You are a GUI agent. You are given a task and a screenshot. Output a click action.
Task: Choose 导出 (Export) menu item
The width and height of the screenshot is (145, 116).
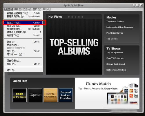point(23,51)
